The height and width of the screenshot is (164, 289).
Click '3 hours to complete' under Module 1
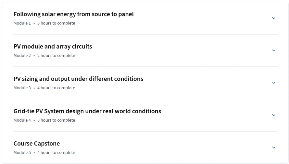tap(56, 23)
